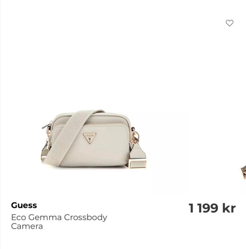Image resolution: width=246 pixels, height=249 pixels.
Task: Select the 1 199 kr price
Action: [212, 208]
